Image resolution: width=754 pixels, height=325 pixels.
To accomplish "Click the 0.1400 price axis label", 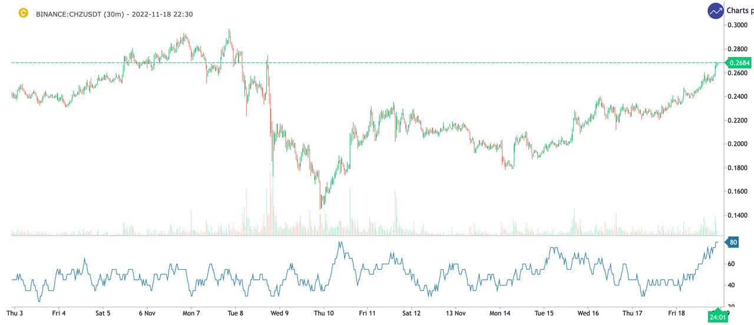I will (x=738, y=216).
